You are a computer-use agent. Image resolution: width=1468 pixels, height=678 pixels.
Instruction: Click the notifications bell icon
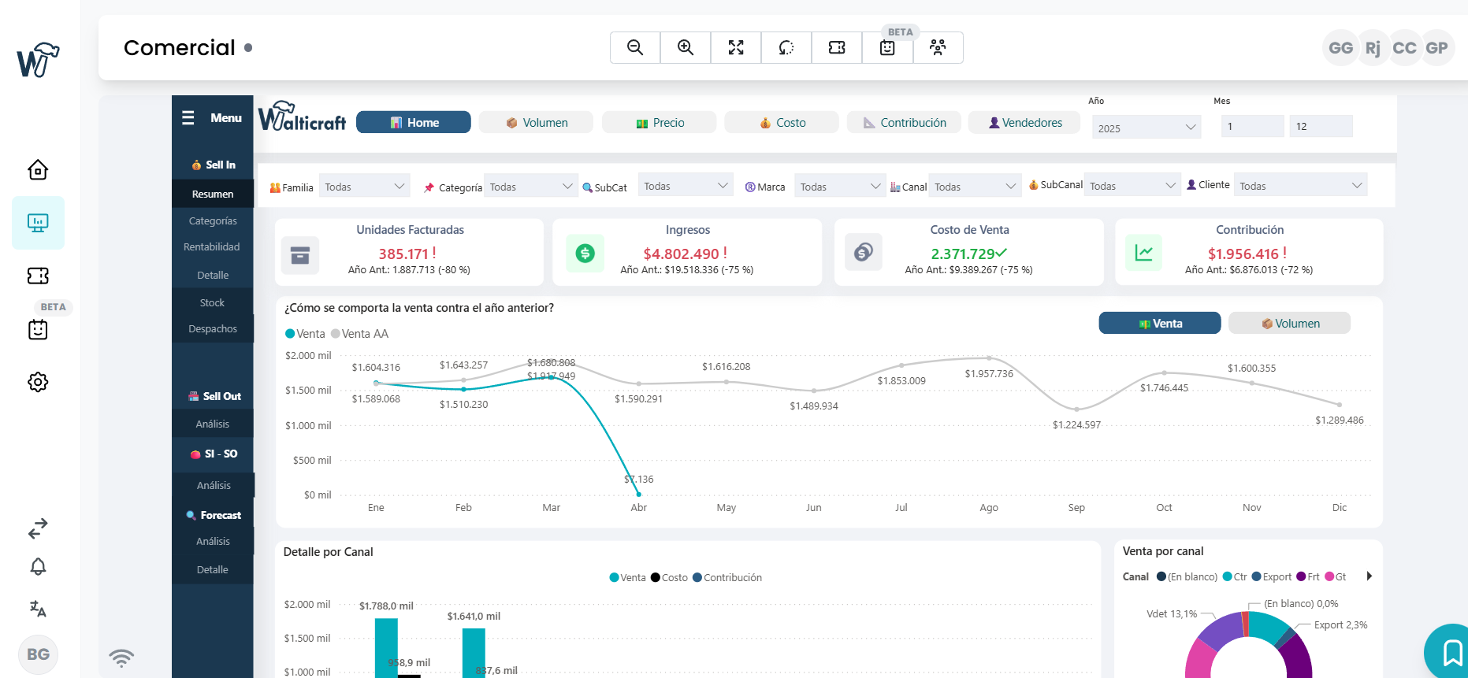[38, 567]
